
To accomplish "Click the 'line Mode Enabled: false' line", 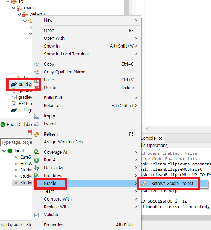I will pos(170,159).
